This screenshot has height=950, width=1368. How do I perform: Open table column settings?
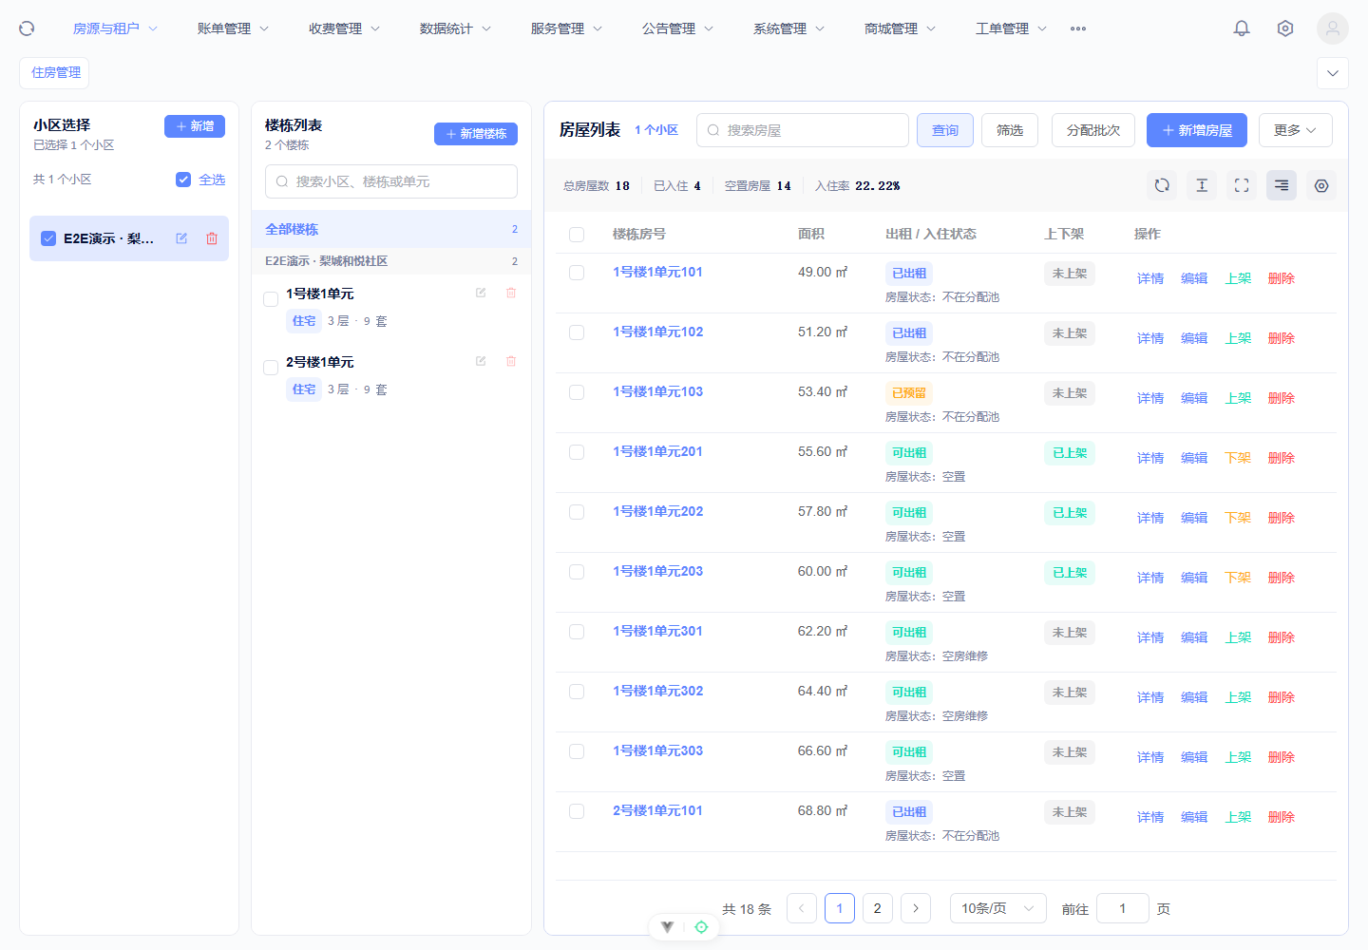point(1321,185)
